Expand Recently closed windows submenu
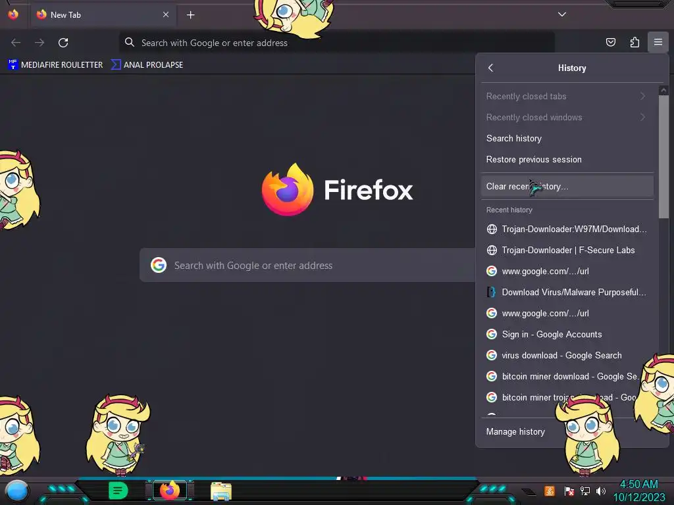This screenshot has width=674, height=505. [x=567, y=117]
